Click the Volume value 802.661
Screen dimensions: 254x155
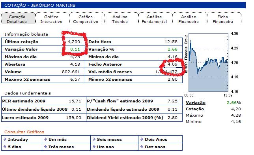point(71,72)
